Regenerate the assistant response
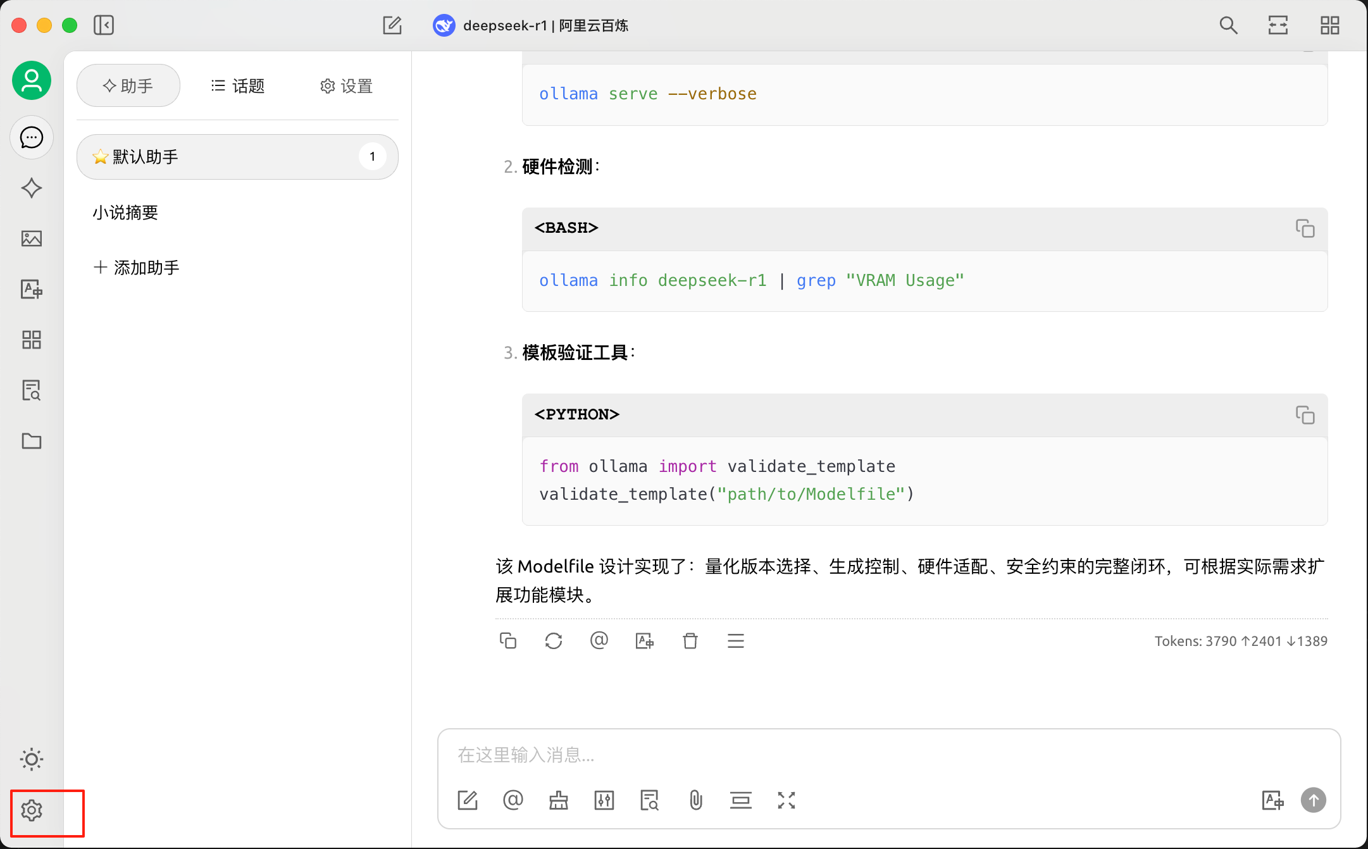Screen dimensions: 1368x849 tap(554, 641)
